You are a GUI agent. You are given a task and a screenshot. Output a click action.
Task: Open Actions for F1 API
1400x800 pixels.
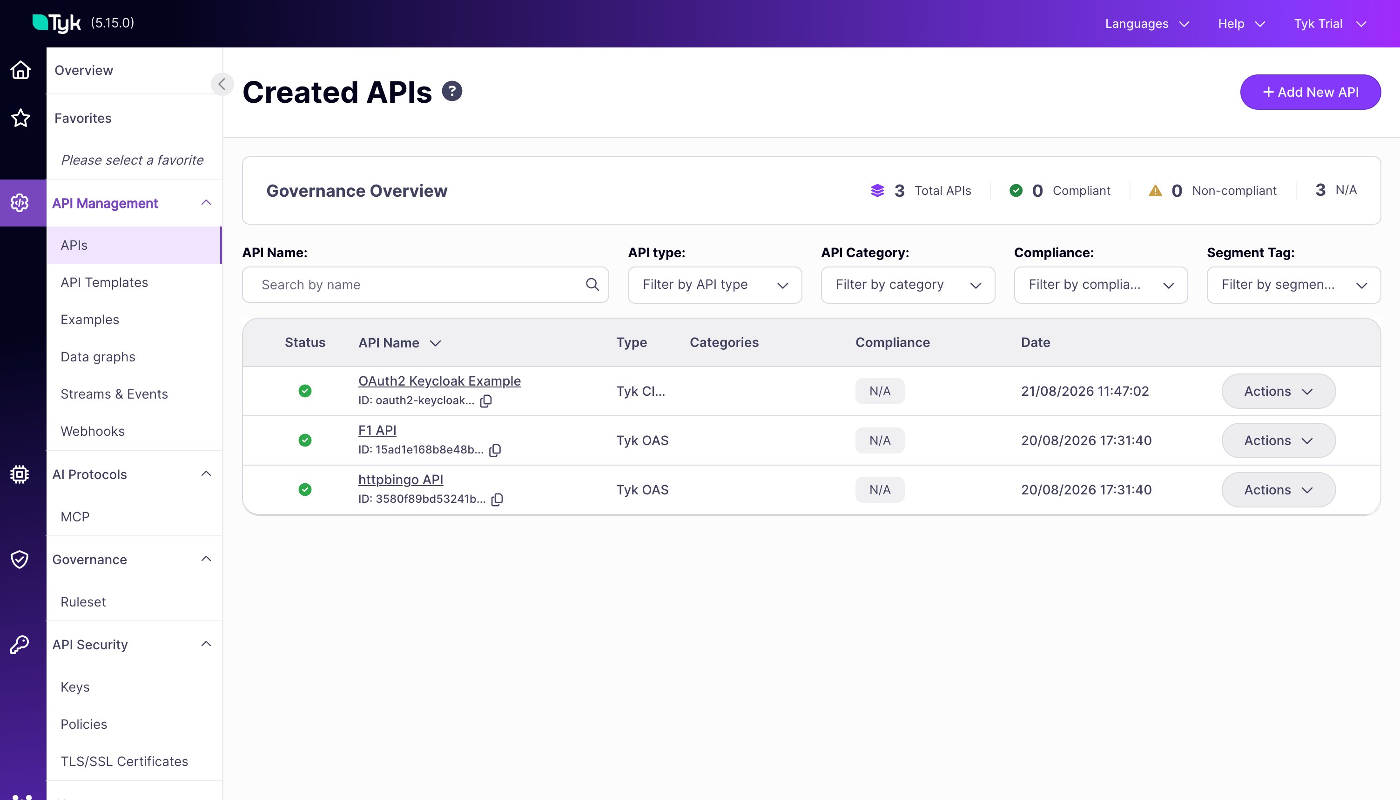tap(1279, 440)
